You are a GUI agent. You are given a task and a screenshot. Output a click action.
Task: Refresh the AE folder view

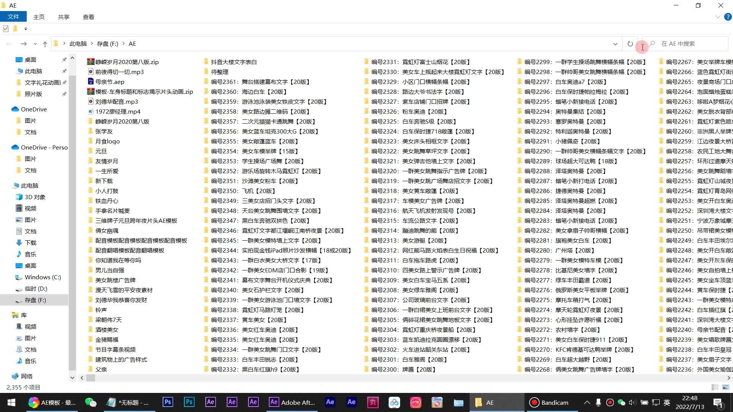pos(630,44)
